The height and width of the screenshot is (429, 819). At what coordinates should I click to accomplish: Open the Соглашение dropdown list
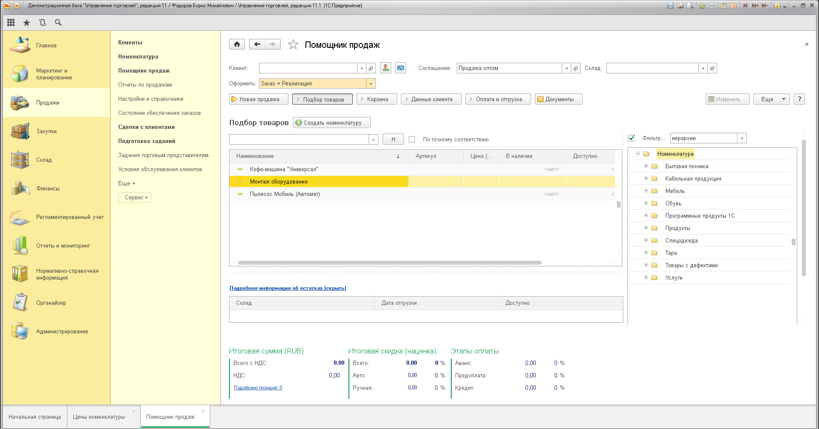tap(566, 68)
